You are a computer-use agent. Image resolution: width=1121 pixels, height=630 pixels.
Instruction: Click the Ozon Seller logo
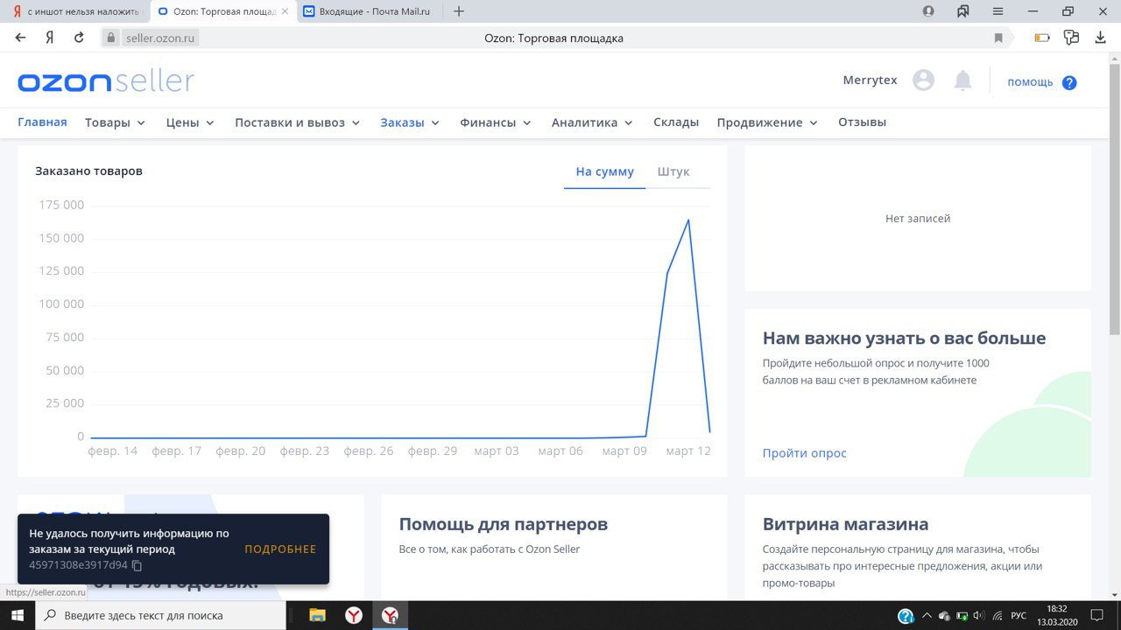click(106, 81)
